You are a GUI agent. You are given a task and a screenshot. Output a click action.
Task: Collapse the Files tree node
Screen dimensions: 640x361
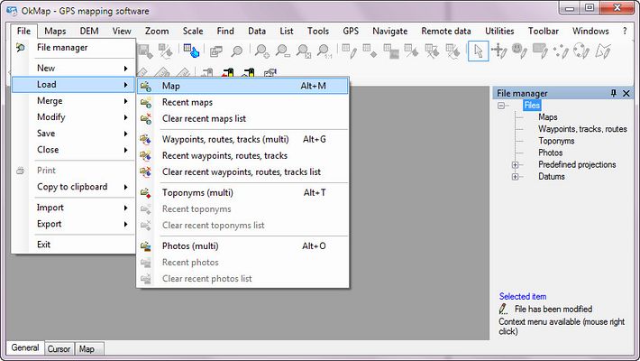pyautogui.click(x=501, y=106)
